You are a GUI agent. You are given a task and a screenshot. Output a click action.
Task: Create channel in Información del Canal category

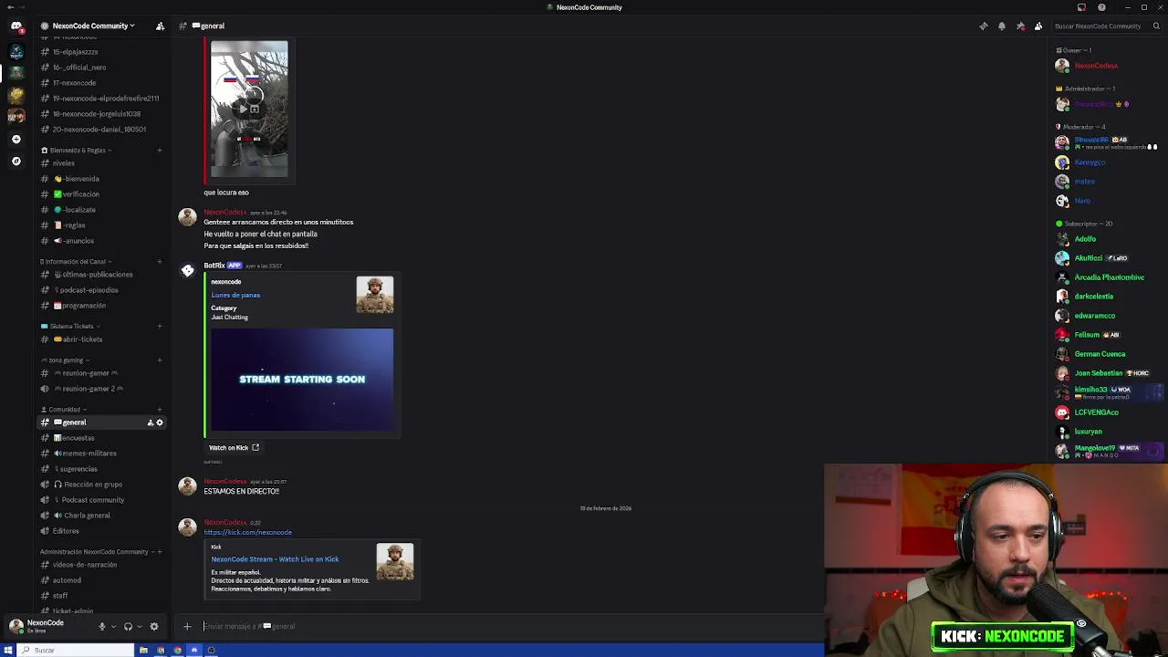pyautogui.click(x=160, y=261)
